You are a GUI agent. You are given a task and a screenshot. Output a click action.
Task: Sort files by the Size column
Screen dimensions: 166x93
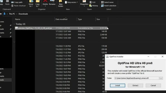[98, 19]
